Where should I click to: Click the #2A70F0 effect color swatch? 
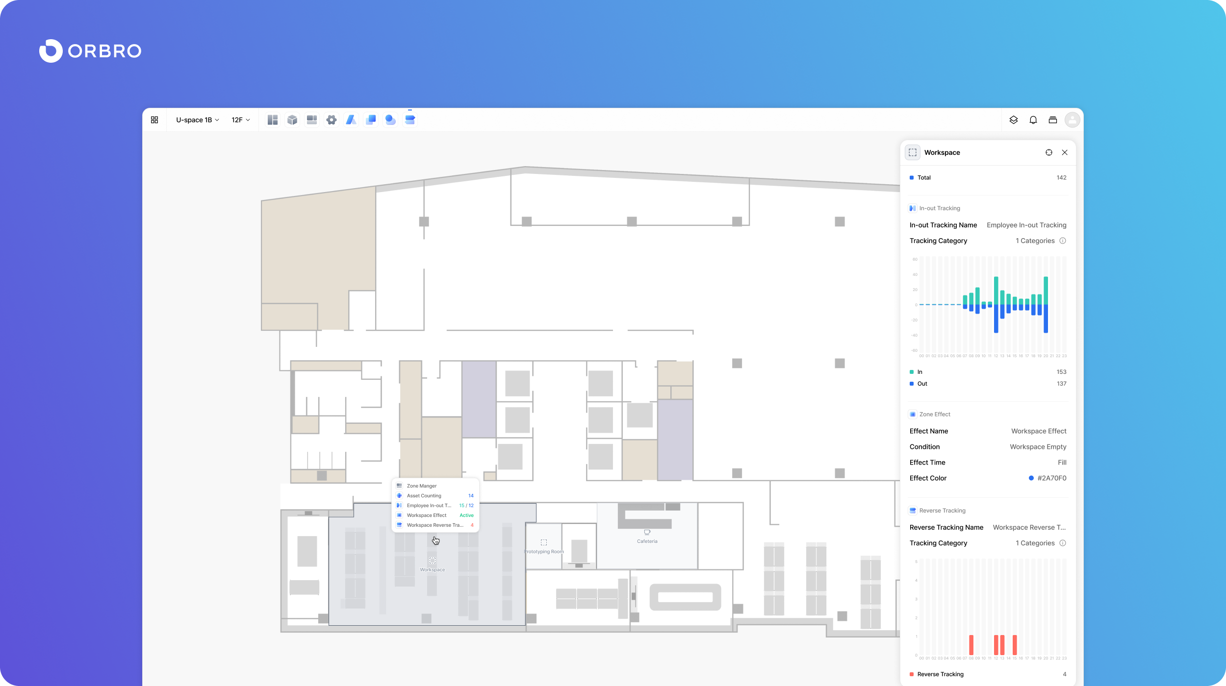click(1031, 478)
